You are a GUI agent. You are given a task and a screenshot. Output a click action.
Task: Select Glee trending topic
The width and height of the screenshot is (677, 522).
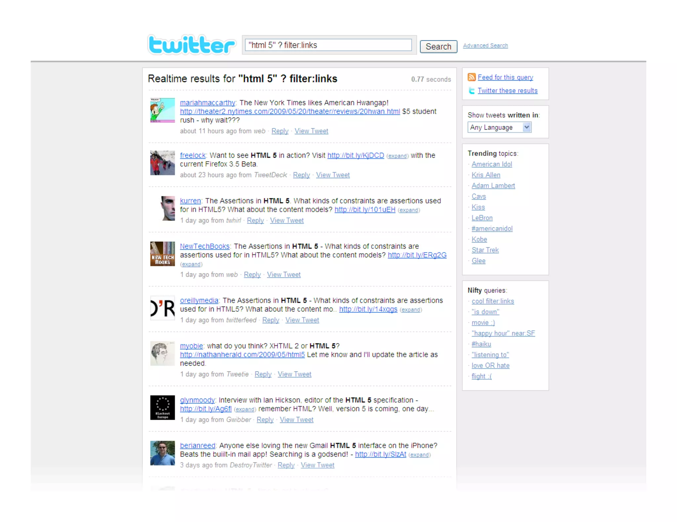point(478,261)
